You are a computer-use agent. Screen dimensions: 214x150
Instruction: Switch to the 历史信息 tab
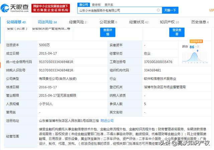[x=200, y=22]
